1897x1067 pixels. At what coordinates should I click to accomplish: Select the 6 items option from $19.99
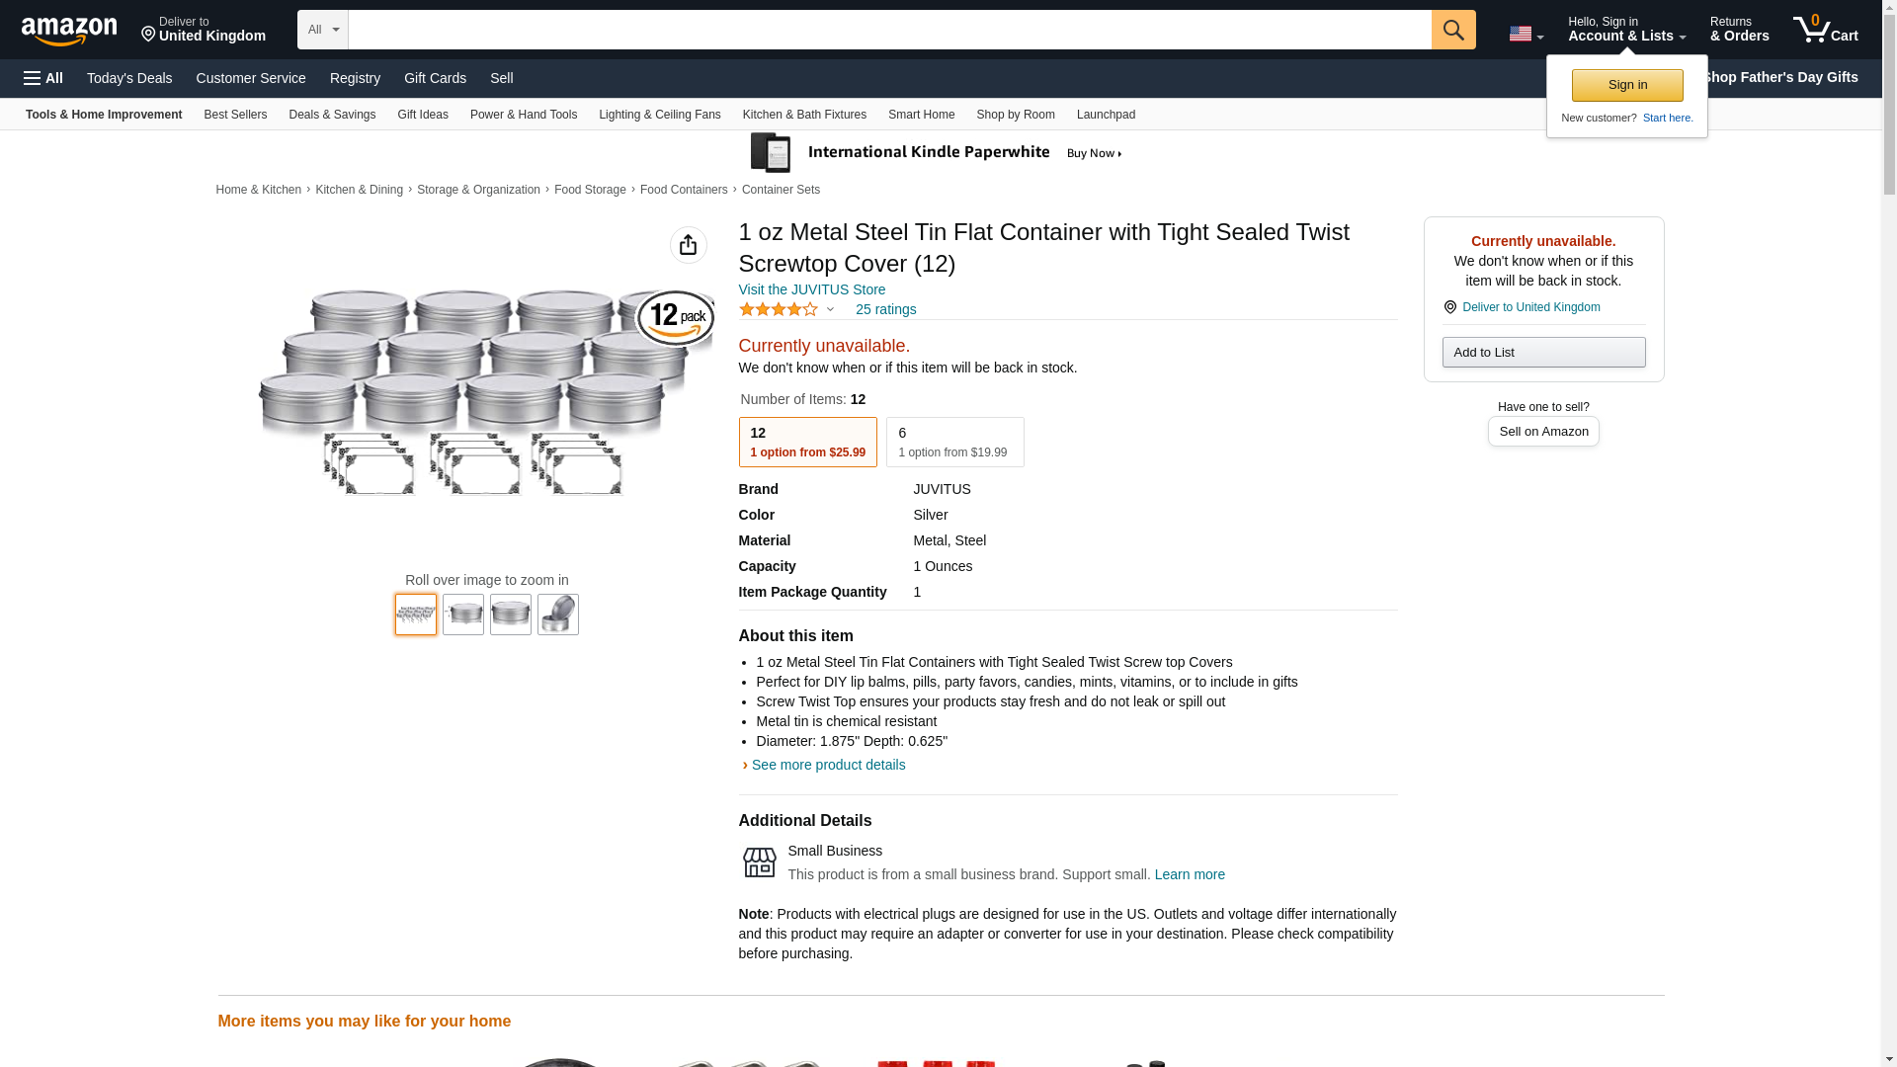954,442
